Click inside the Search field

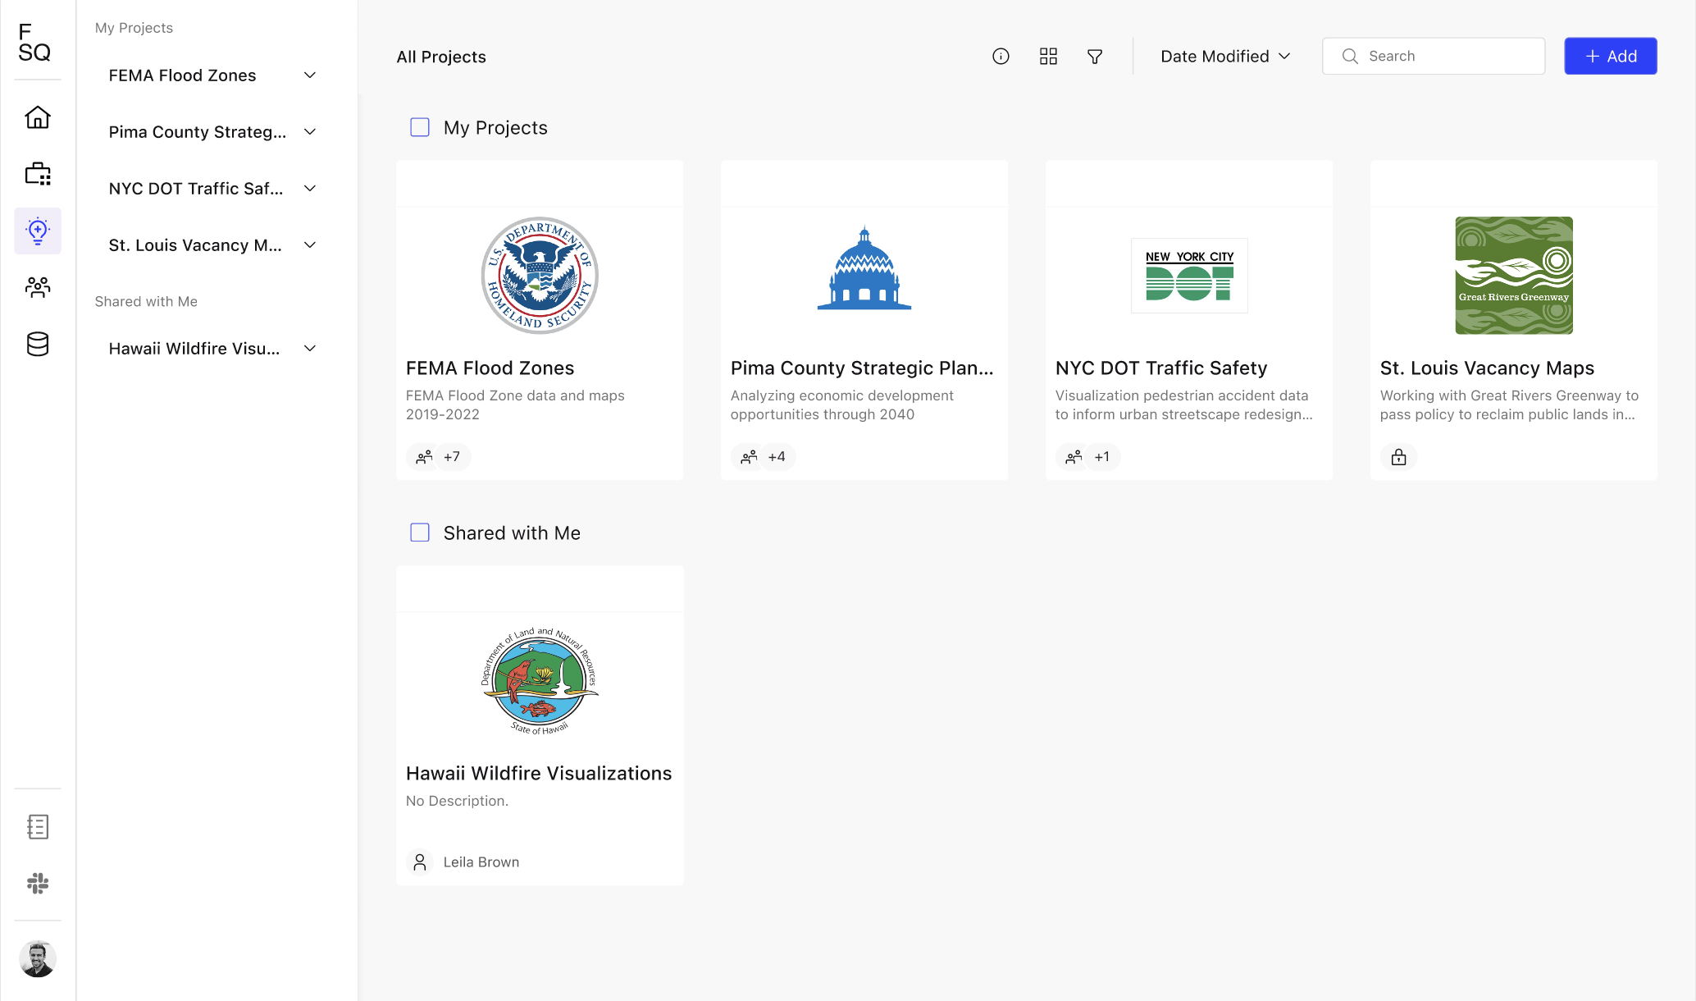pos(1433,56)
